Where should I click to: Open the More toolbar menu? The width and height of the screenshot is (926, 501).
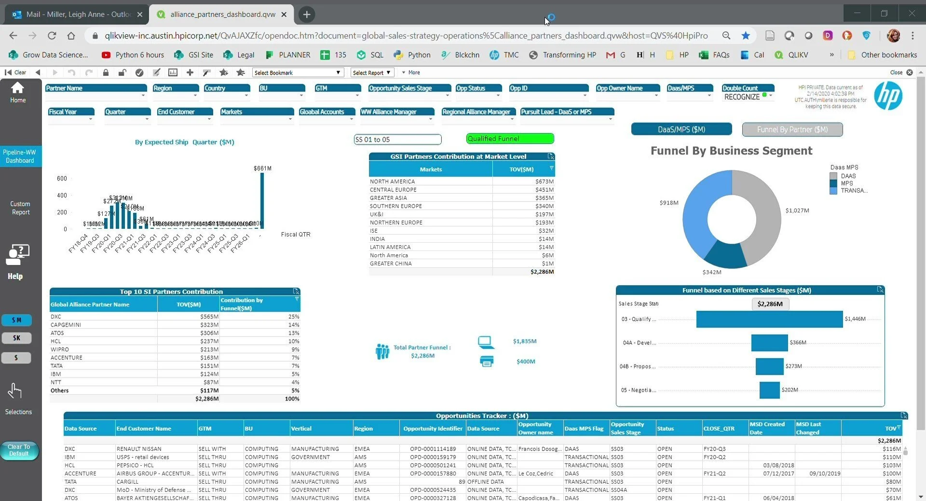tap(411, 73)
